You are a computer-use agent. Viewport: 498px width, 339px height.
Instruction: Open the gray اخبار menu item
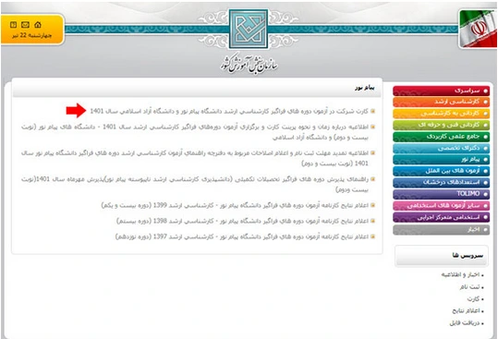coord(441,229)
